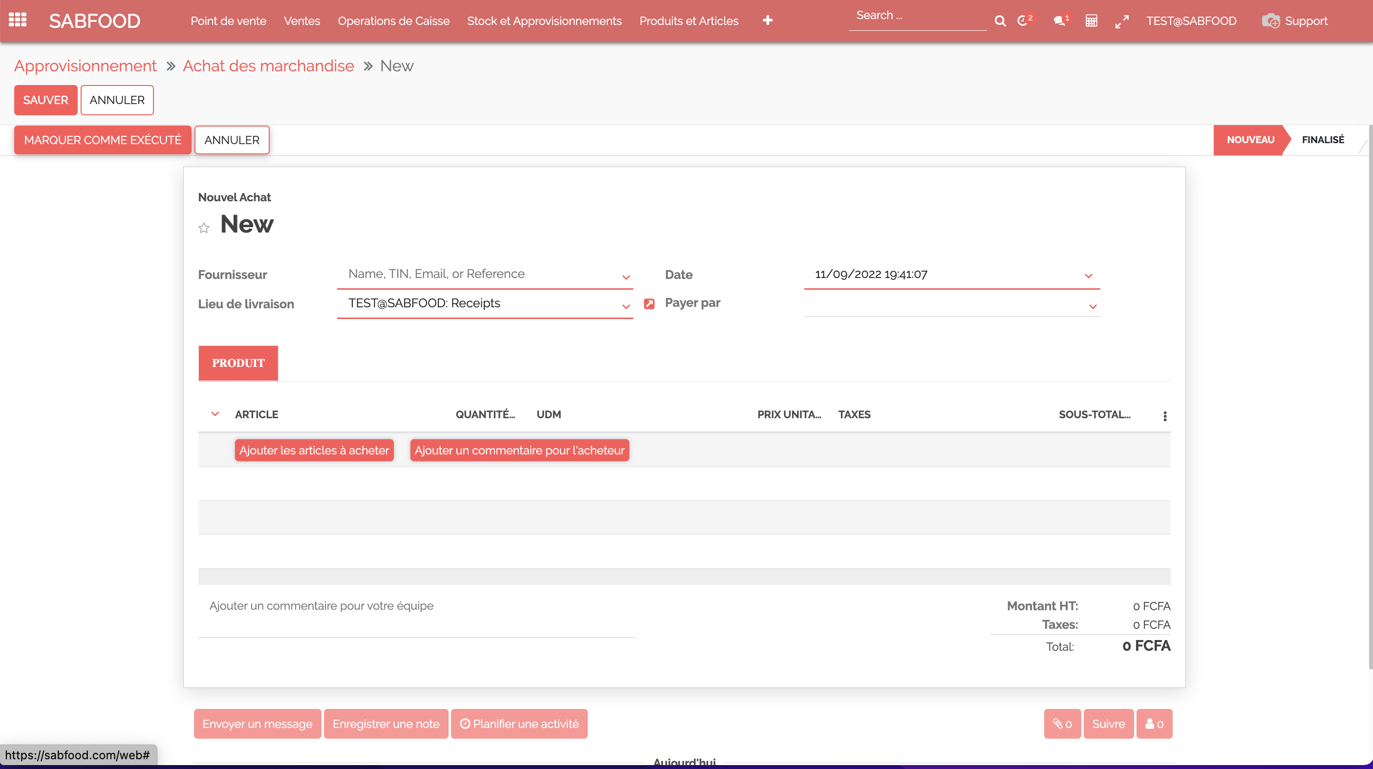The height and width of the screenshot is (769, 1373).
Task: Click the followers count button
Action: pyautogui.click(x=1154, y=724)
